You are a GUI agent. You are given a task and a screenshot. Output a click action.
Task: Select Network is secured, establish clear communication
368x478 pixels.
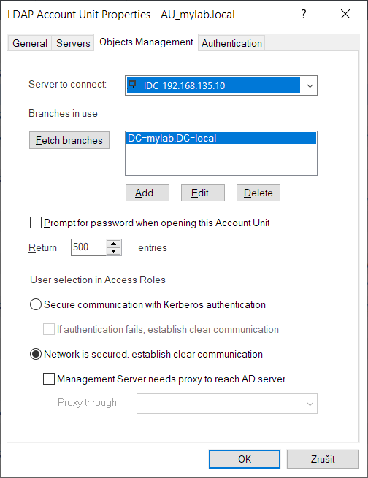(x=36, y=354)
